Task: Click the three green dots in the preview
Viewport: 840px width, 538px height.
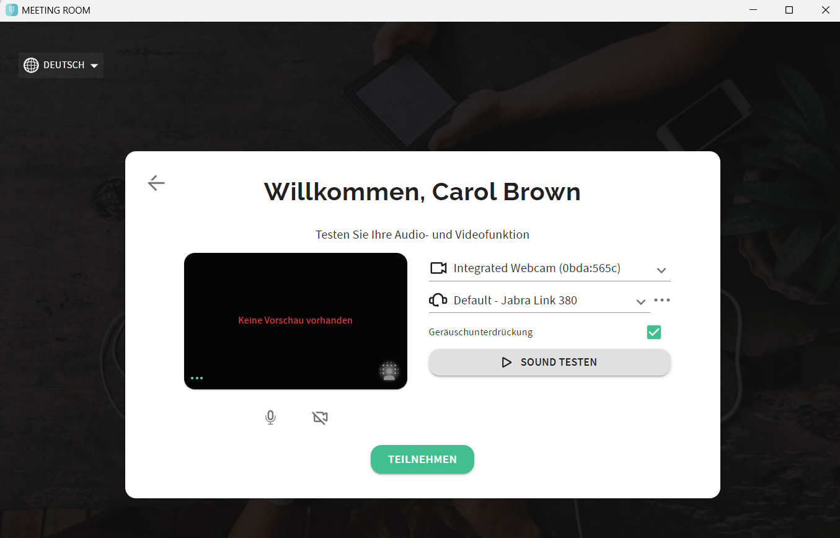Action: 197,377
